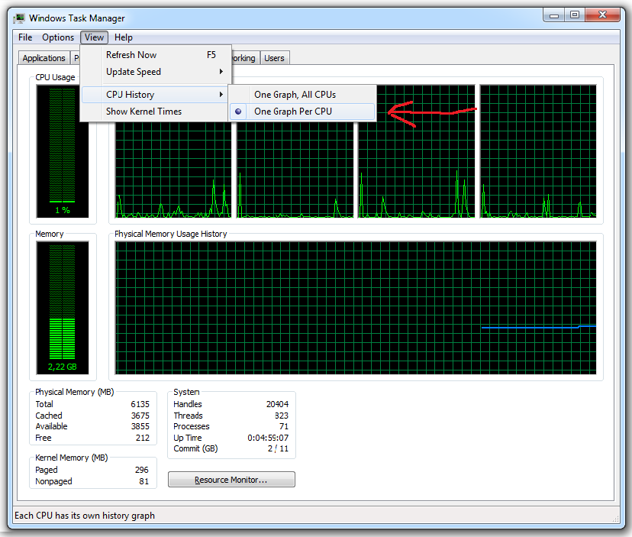The image size is (632, 537).
Task: Click the Physical Memory Usage History graph
Action: 356,308
